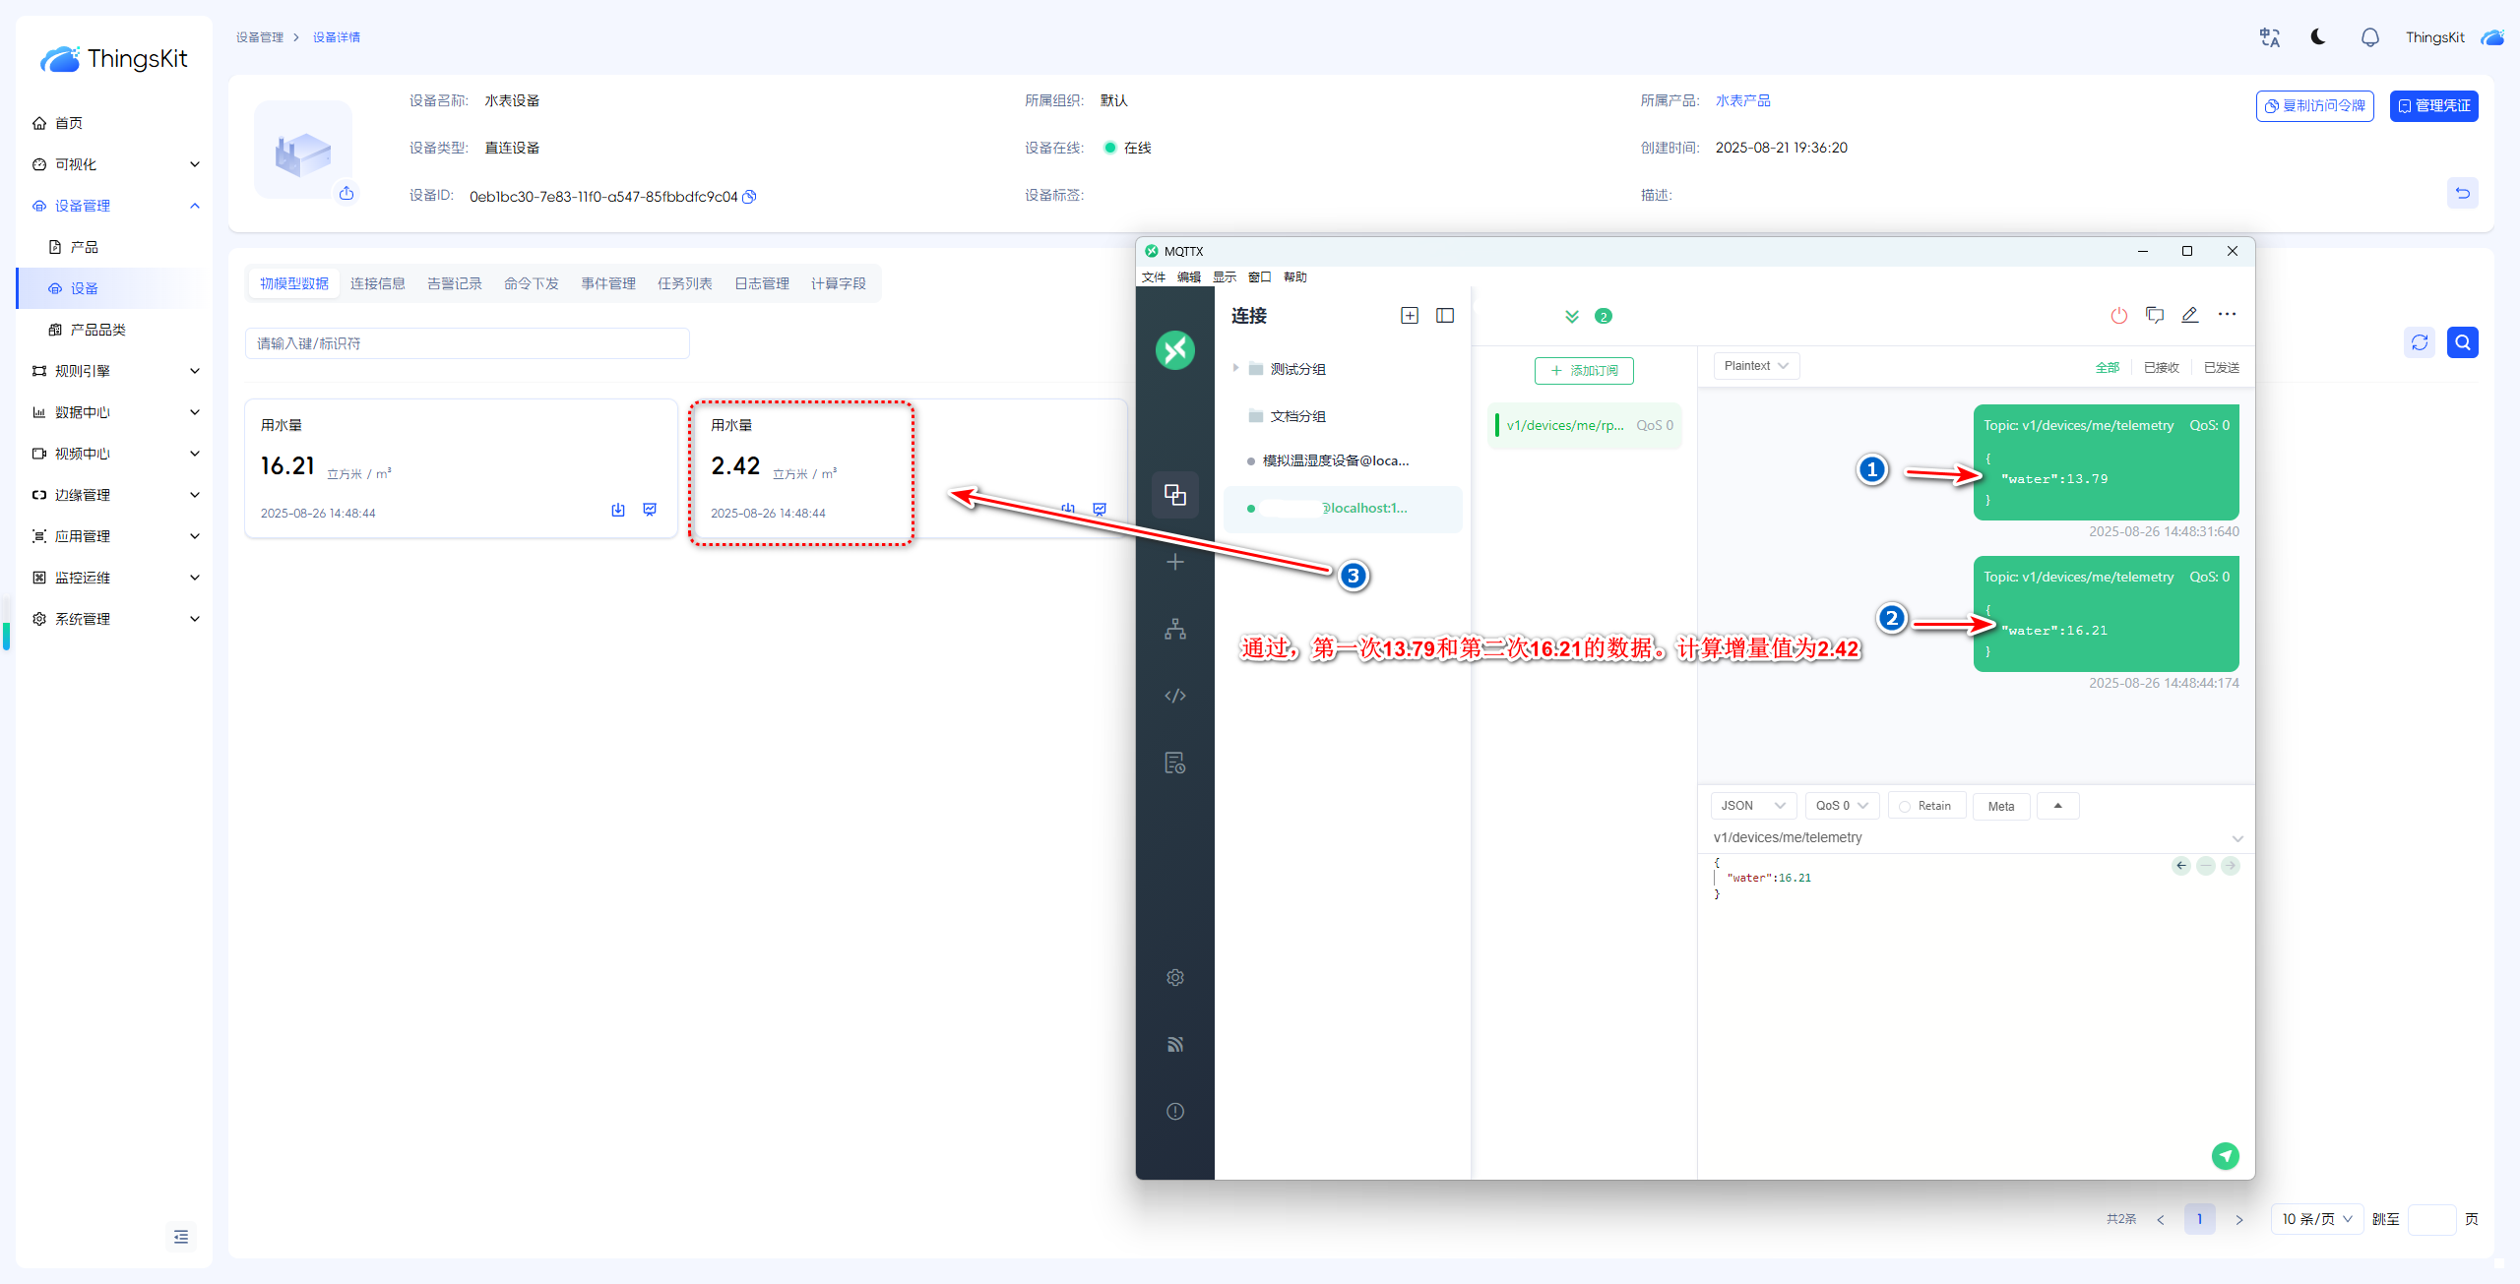
Task: Click the 添加订阅 button
Action: click(x=1584, y=371)
